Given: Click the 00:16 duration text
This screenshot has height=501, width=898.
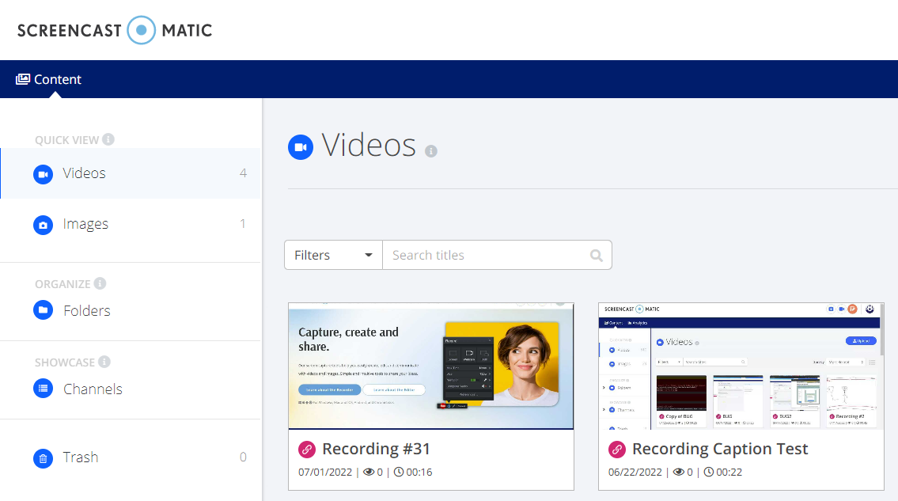Looking at the screenshot, I should point(419,473).
